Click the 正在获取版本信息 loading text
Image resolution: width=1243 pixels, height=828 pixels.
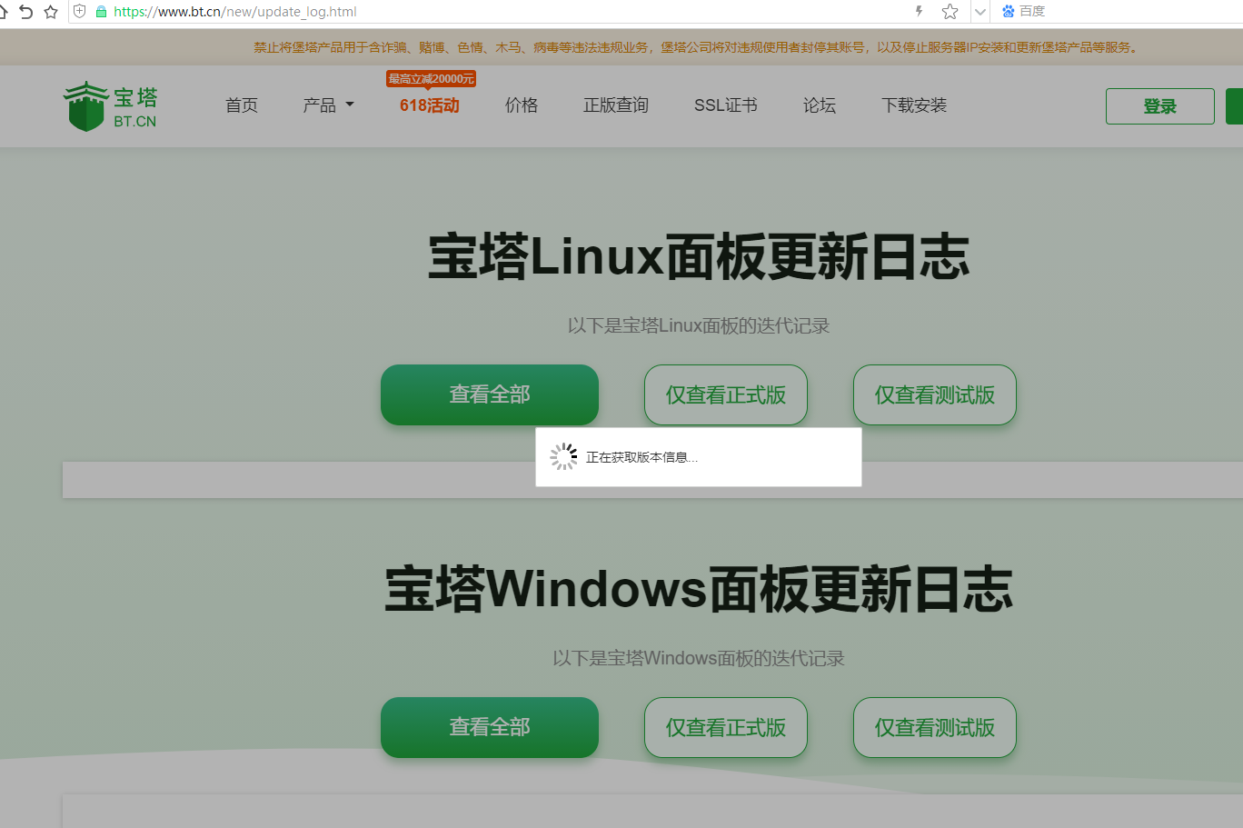tap(641, 457)
